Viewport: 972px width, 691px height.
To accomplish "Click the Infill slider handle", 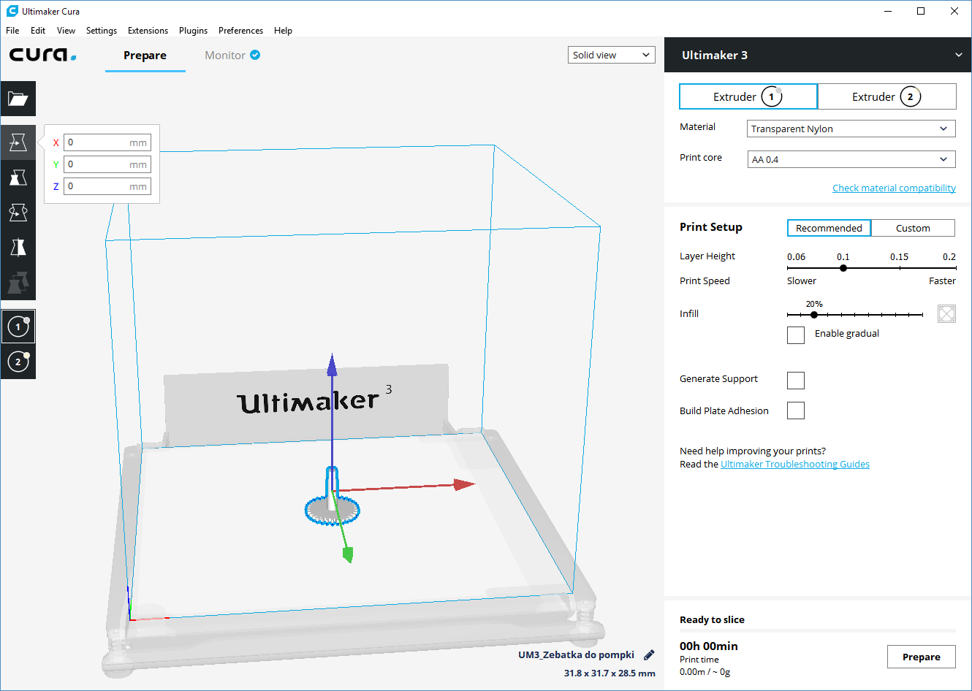I will [814, 315].
